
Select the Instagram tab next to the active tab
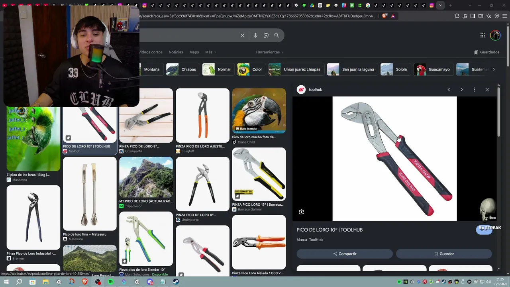coord(432,5)
